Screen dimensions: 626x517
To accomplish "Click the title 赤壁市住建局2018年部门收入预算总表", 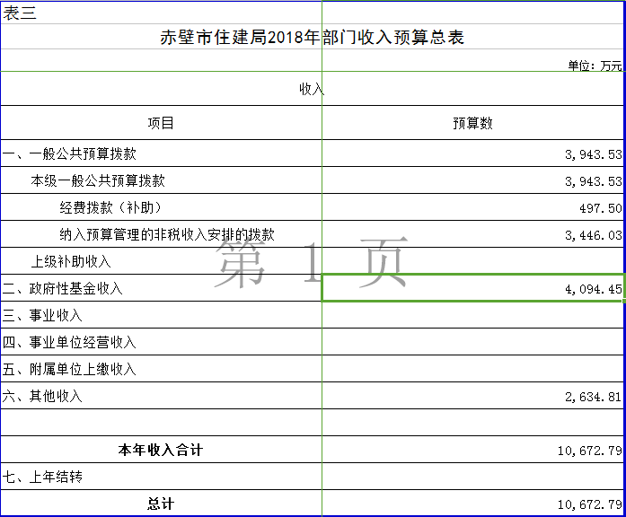I will pos(312,37).
